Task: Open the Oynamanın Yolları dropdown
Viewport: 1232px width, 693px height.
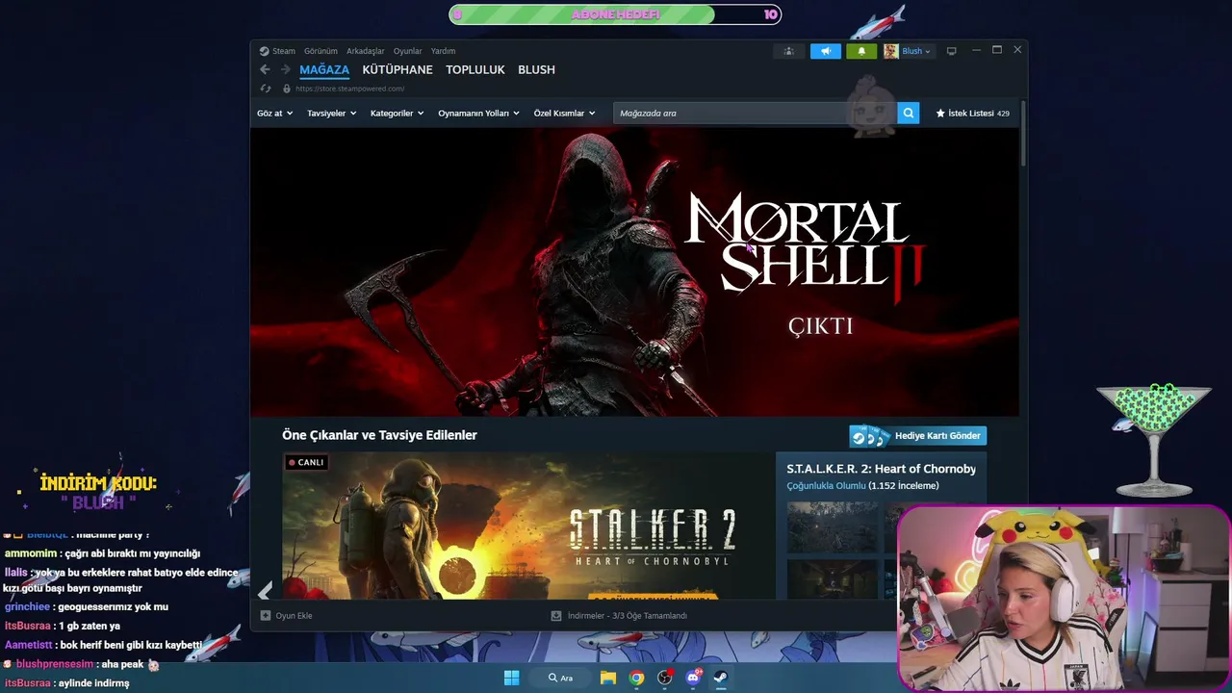Action: click(x=478, y=114)
